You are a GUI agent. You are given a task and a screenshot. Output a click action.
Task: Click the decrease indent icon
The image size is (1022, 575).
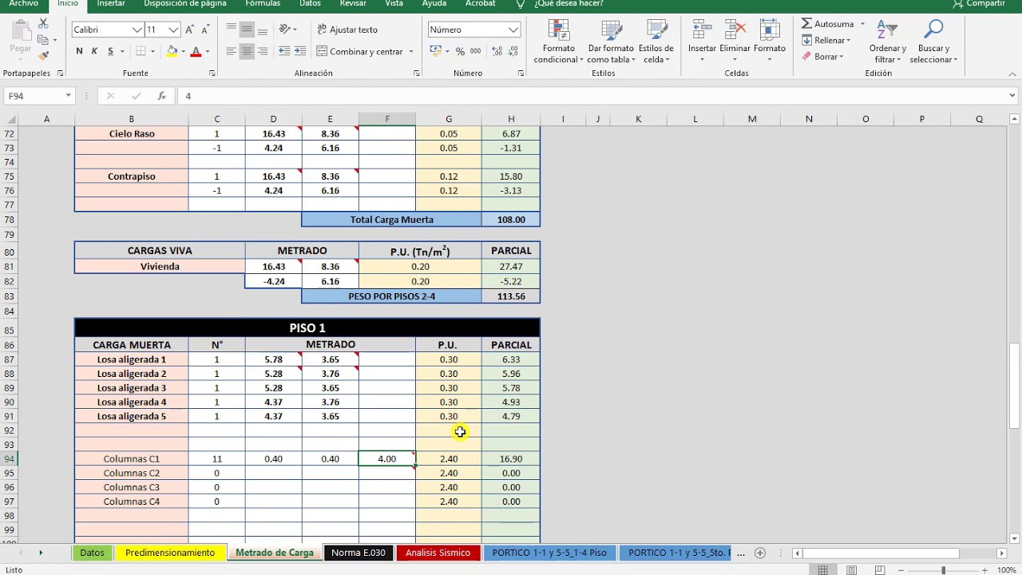tap(285, 51)
